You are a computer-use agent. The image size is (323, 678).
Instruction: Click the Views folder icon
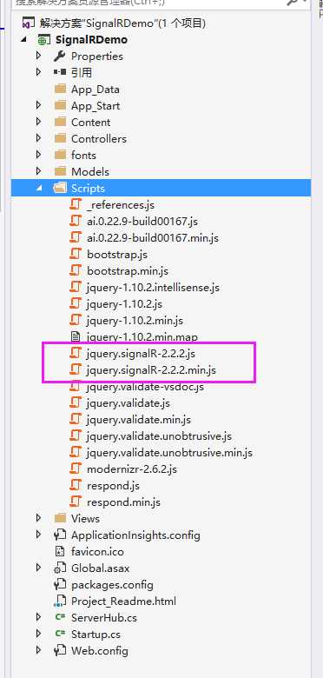60,518
